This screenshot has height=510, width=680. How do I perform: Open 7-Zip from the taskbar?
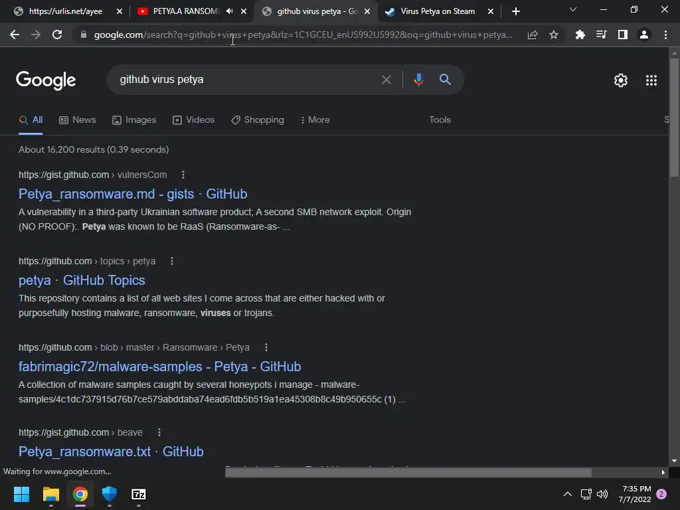(x=139, y=494)
